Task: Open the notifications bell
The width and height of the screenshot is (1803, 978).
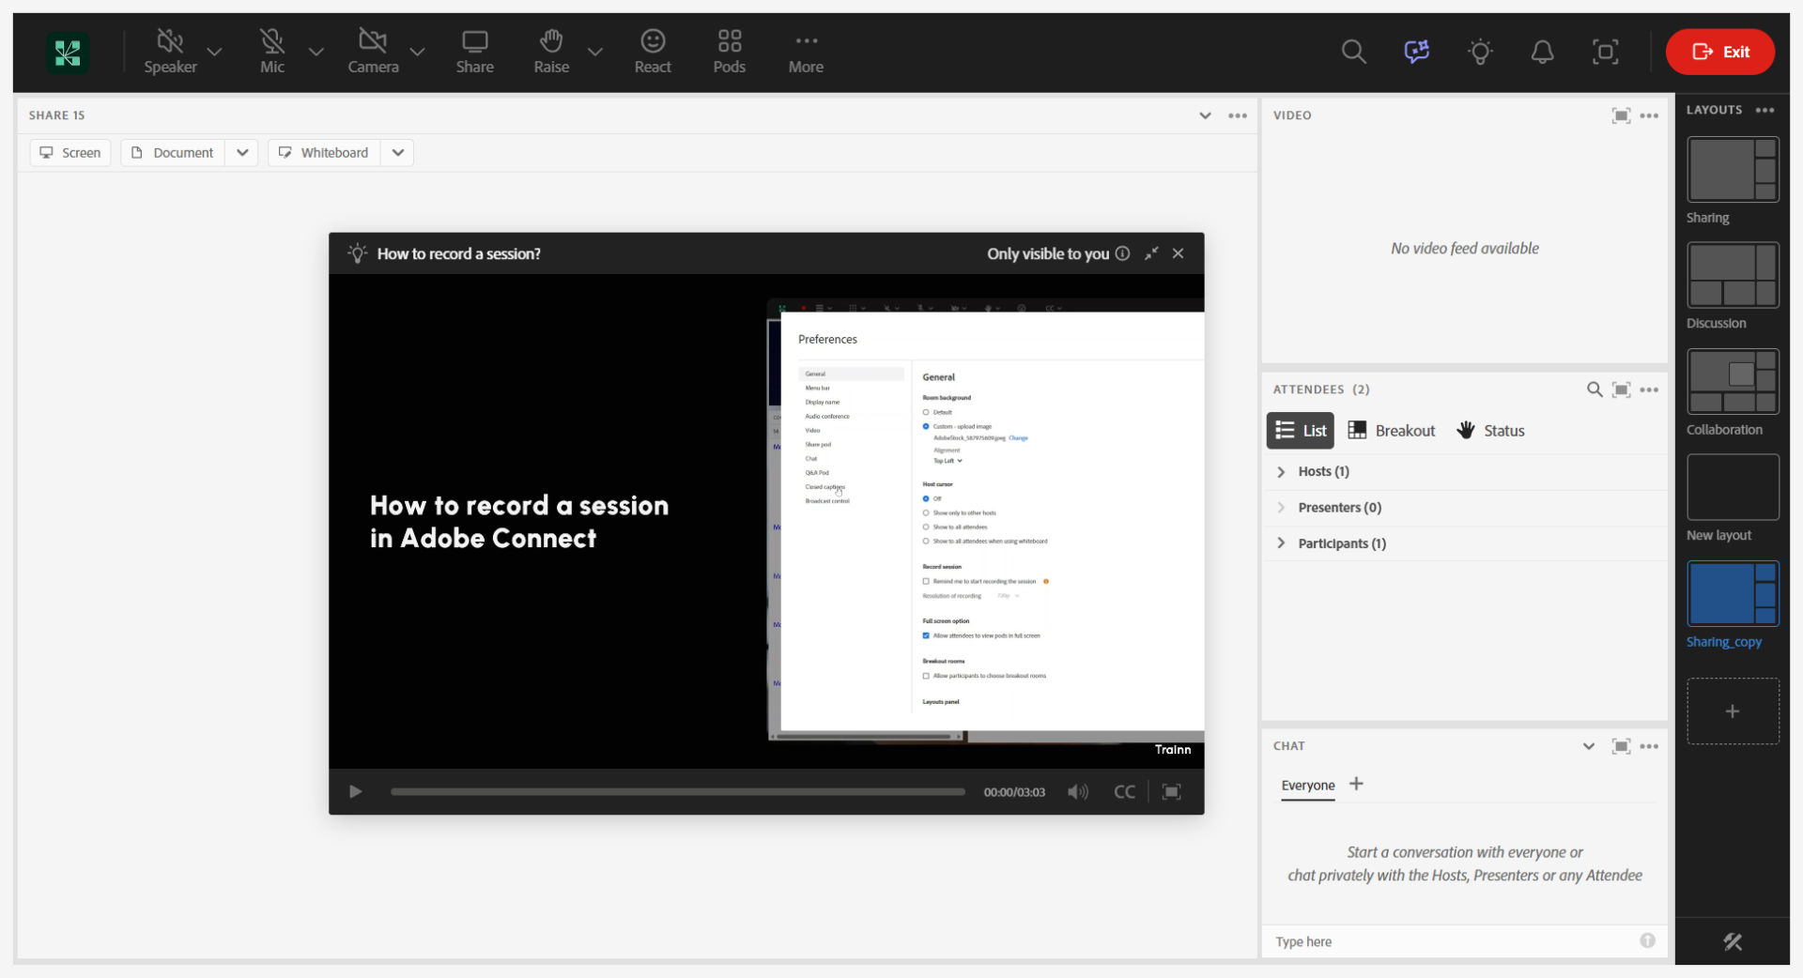Action: pyautogui.click(x=1542, y=52)
